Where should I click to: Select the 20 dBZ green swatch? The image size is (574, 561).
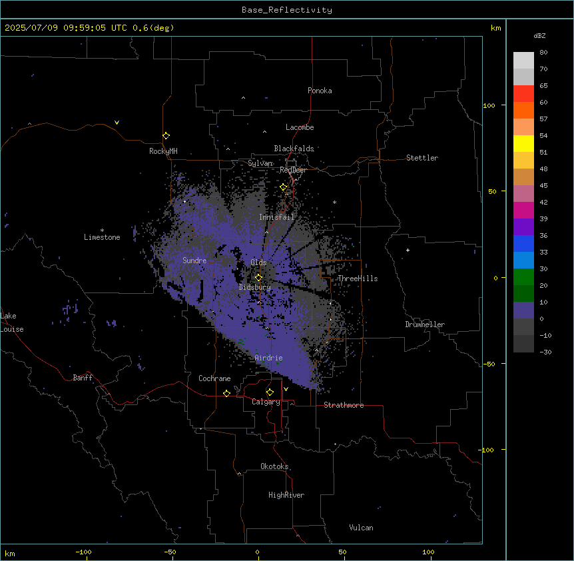[x=523, y=293]
